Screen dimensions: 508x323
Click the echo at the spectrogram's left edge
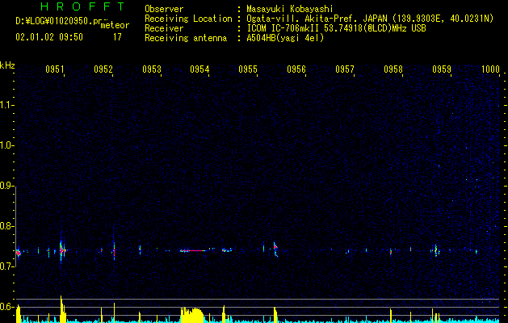pyautogui.click(x=19, y=253)
